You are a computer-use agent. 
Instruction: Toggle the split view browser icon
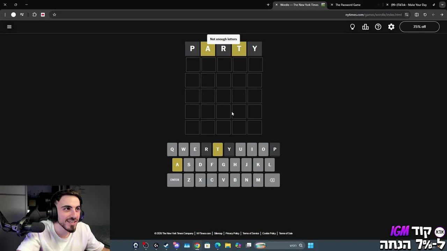(x=417, y=15)
